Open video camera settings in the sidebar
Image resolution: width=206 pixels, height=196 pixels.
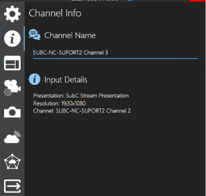(x=12, y=88)
